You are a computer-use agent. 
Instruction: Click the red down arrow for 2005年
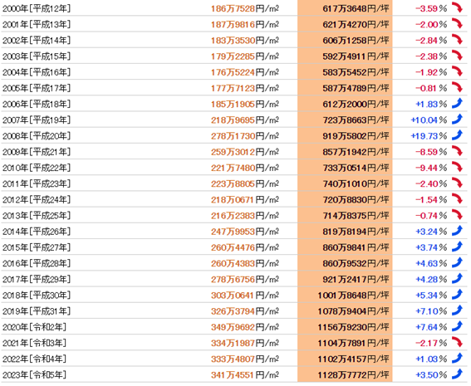pos(457,87)
